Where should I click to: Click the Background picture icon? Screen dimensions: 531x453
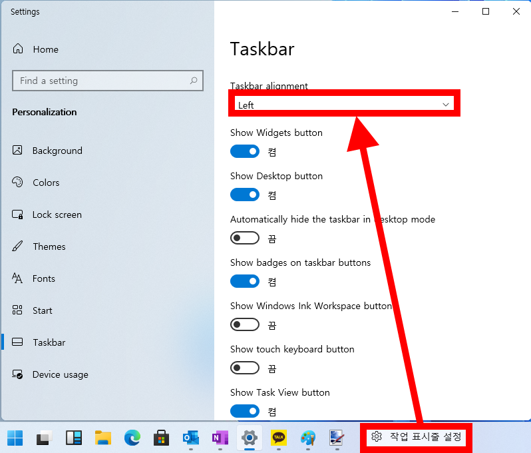pos(17,150)
